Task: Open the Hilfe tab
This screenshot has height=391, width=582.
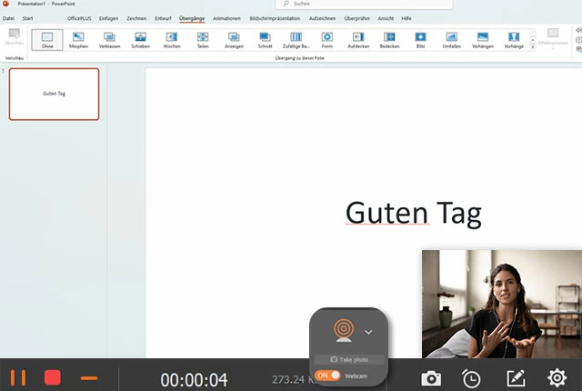Action: point(406,18)
